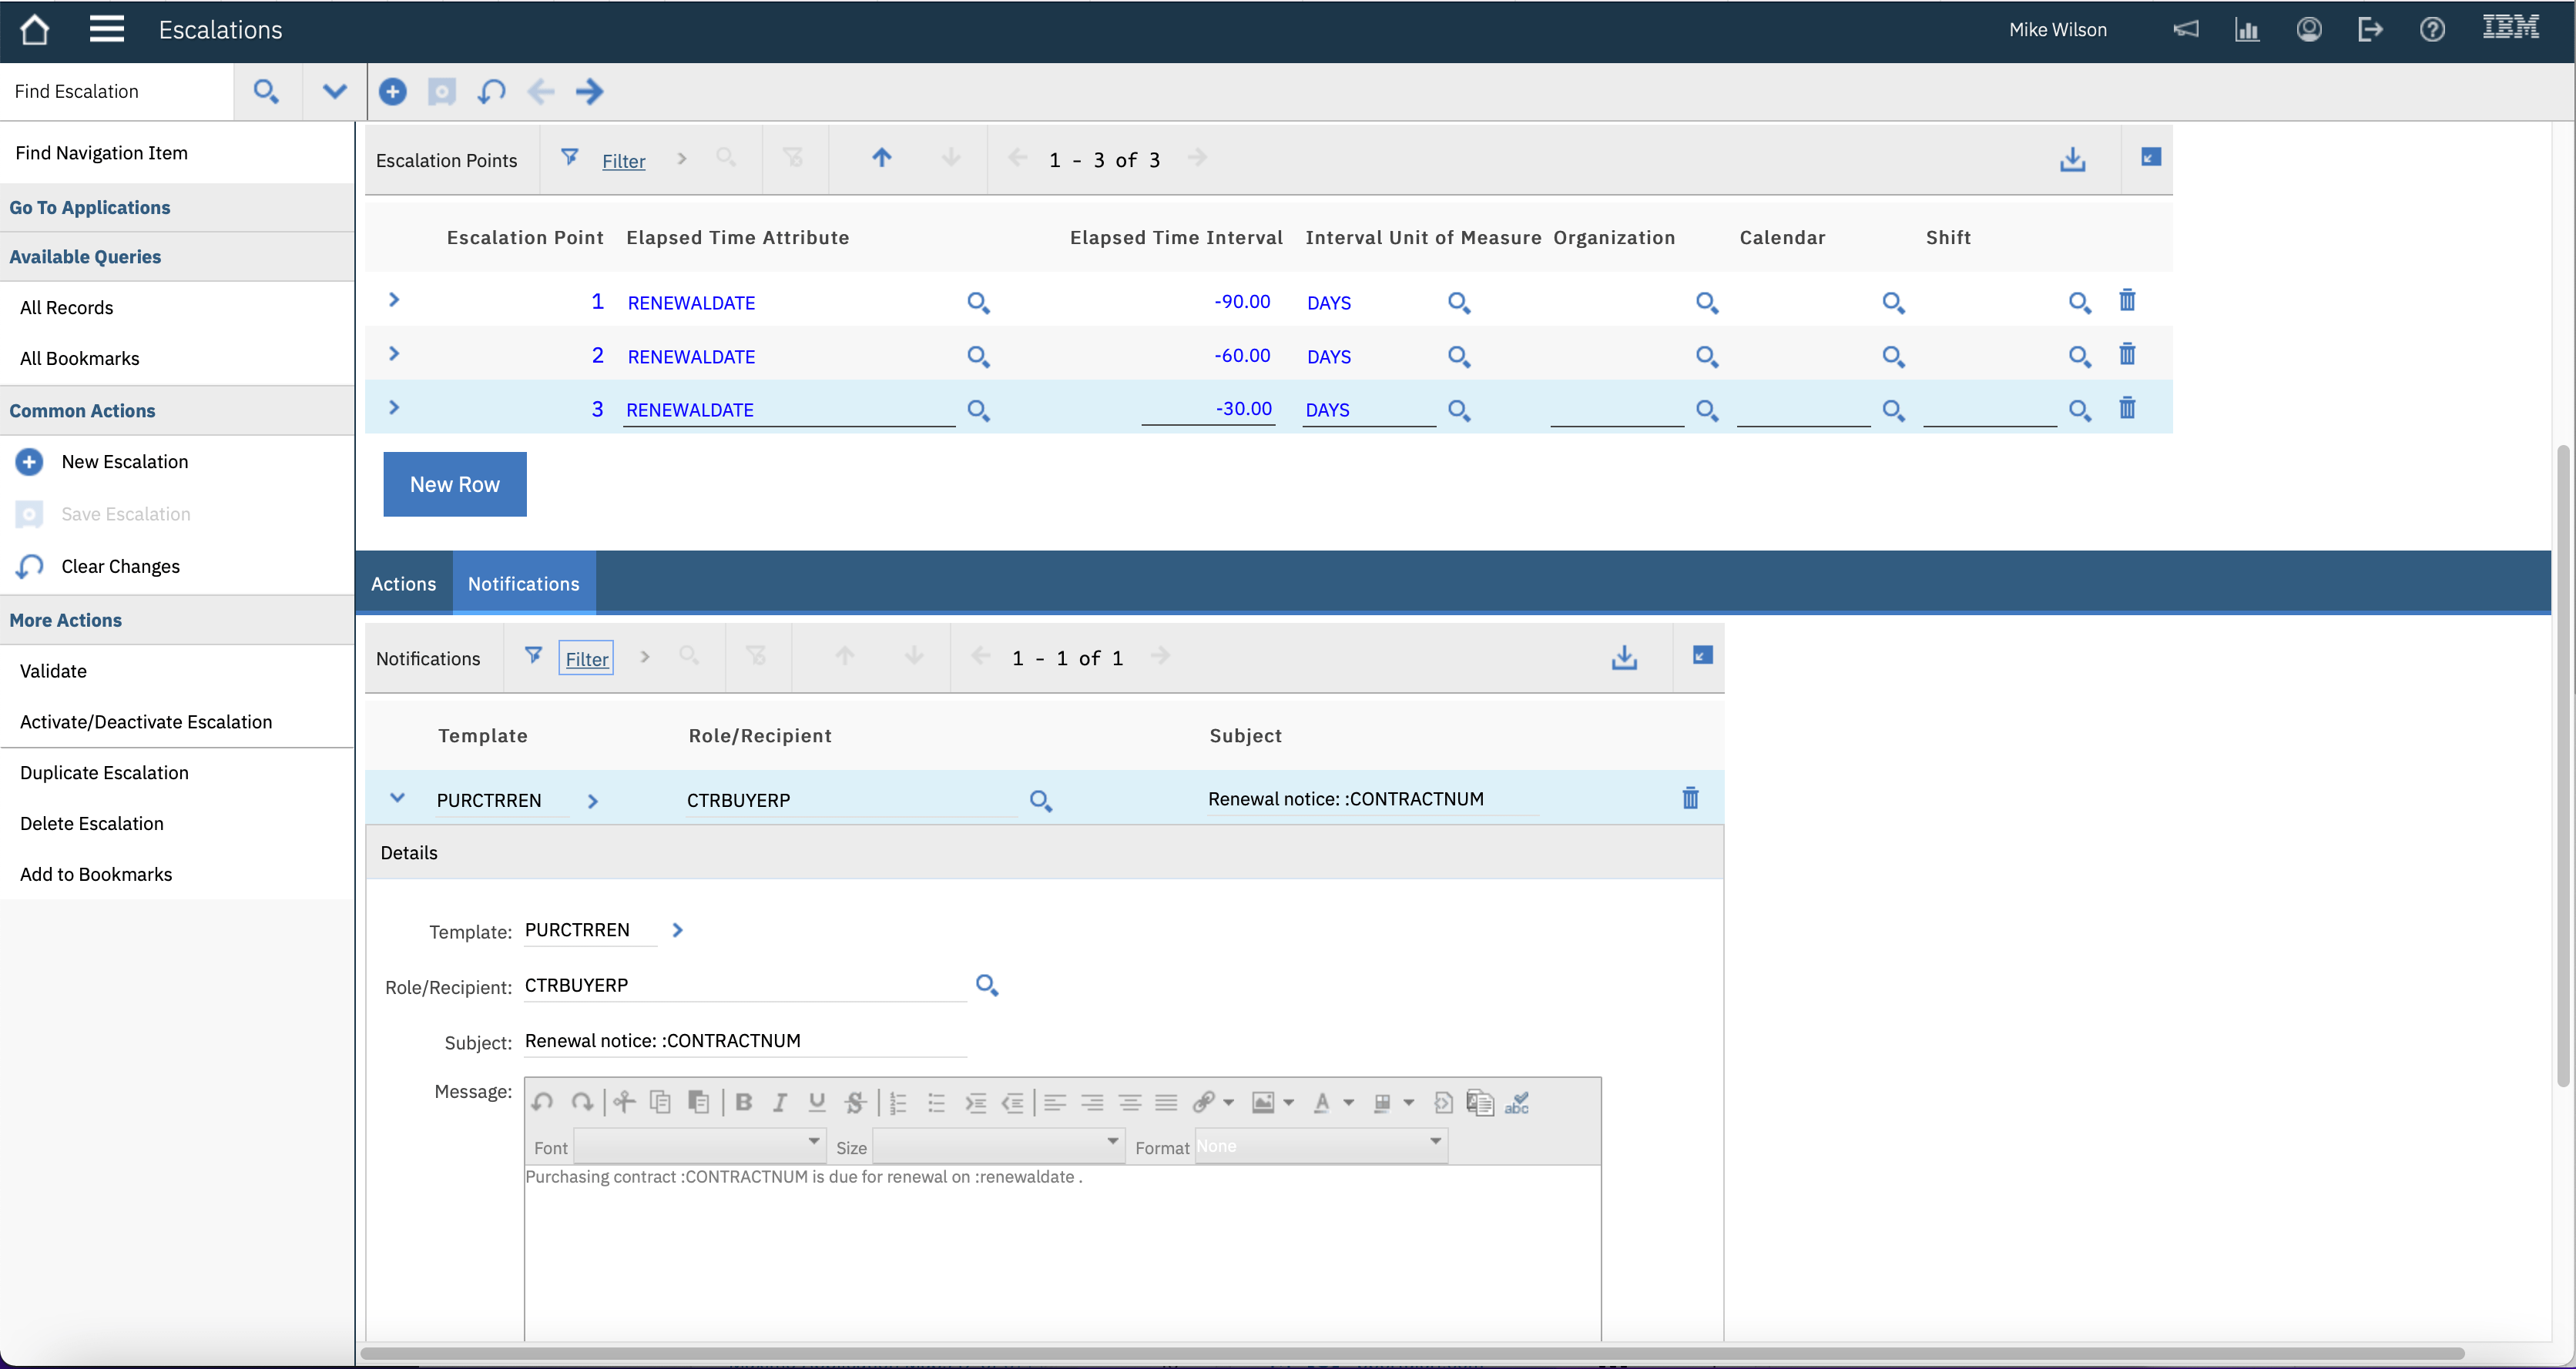
Task: Download Escalation Points table icon
Action: tap(2072, 160)
